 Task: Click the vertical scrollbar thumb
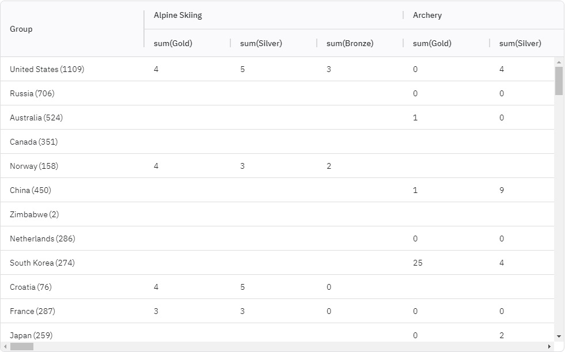click(x=559, y=81)
